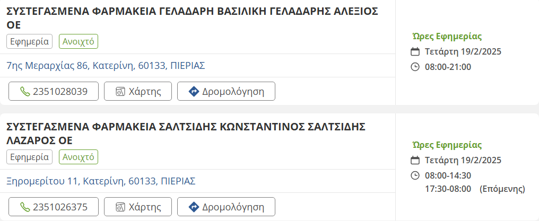Click Ανοιχτό status badge on Saltsidis pharmacy

[x=79, y=157]
